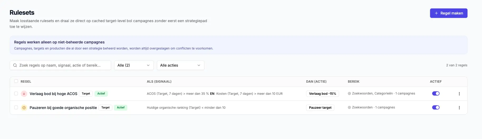The height and width of the screenshot is (139, 482).
Task: Focus the Zoek regels search field
Action: pyautogui.click(x=60, y=65)
